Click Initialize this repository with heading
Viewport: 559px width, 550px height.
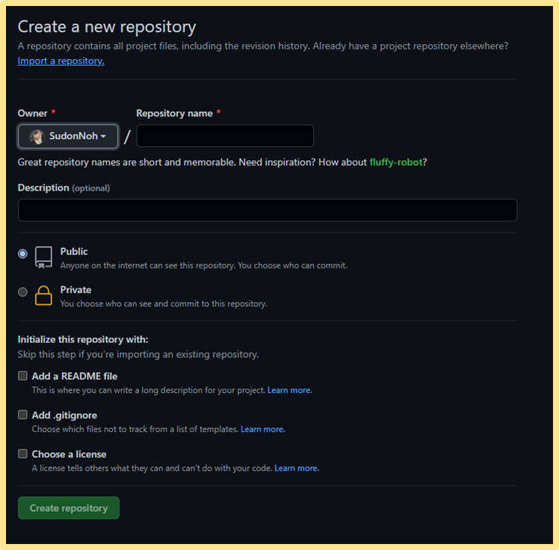(x=83, y=339)
